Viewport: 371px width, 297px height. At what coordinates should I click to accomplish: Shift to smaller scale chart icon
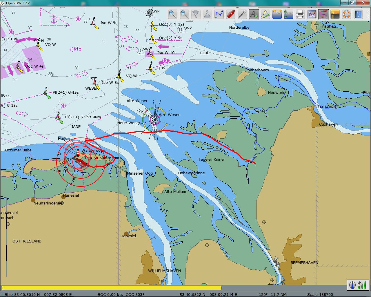pos(208,14)
